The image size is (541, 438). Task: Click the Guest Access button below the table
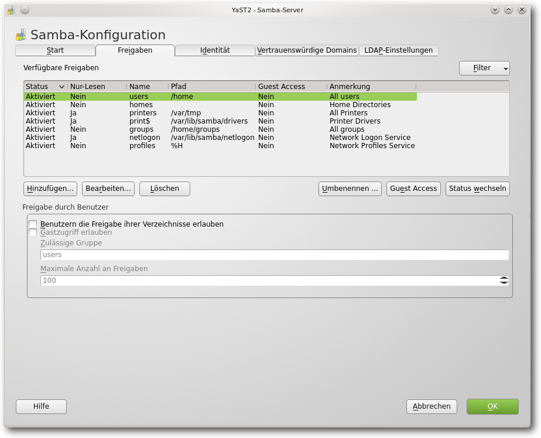413,189
